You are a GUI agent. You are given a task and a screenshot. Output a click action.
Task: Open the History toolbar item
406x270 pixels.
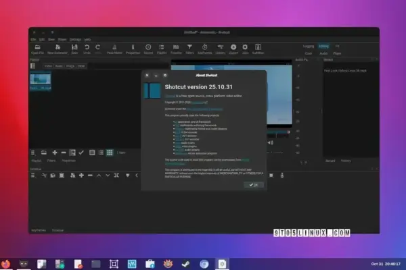221,49
